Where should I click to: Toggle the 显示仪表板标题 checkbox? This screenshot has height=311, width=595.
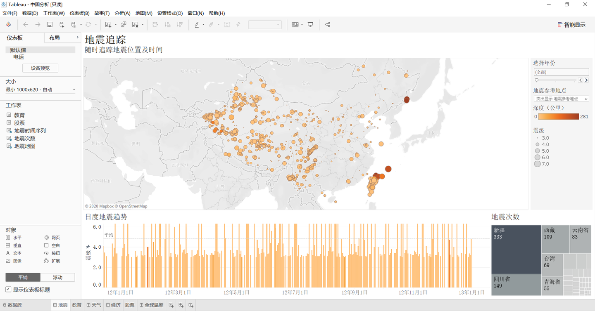[8, 290]
